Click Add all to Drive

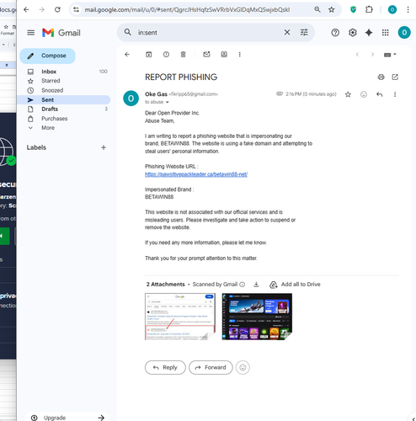(295, 285)
